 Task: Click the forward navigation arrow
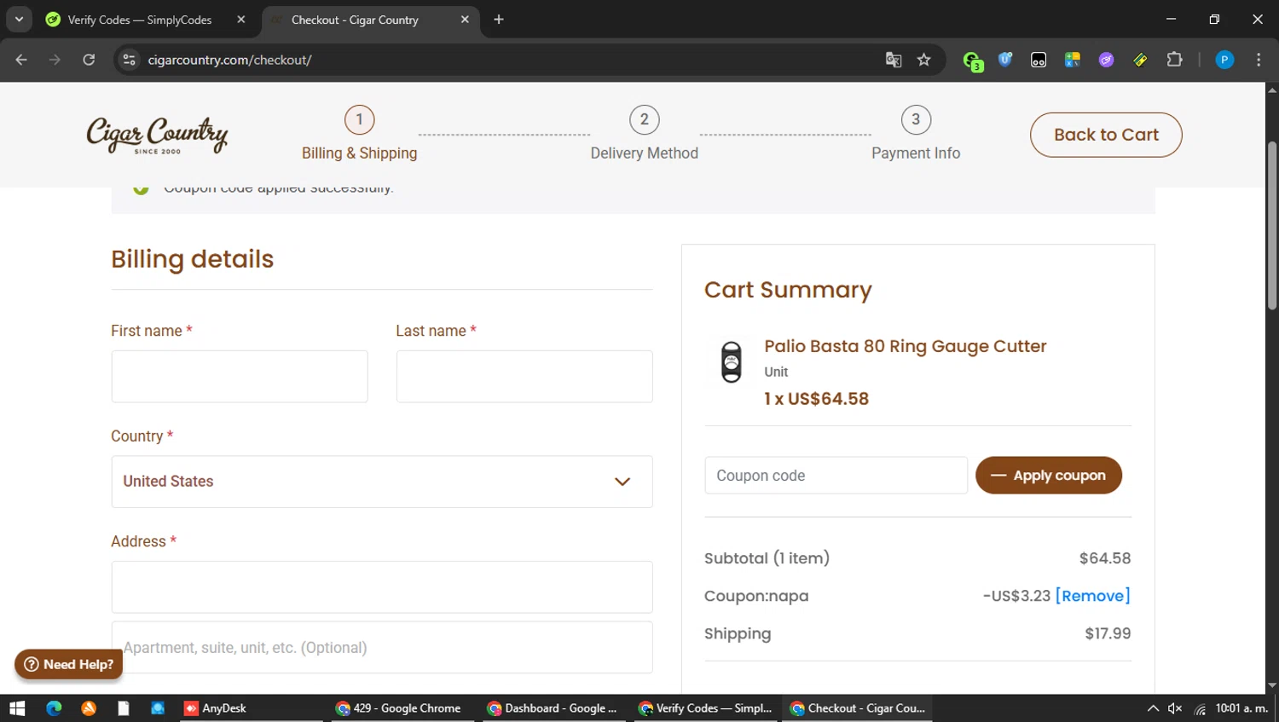click(x=55, y=60)
